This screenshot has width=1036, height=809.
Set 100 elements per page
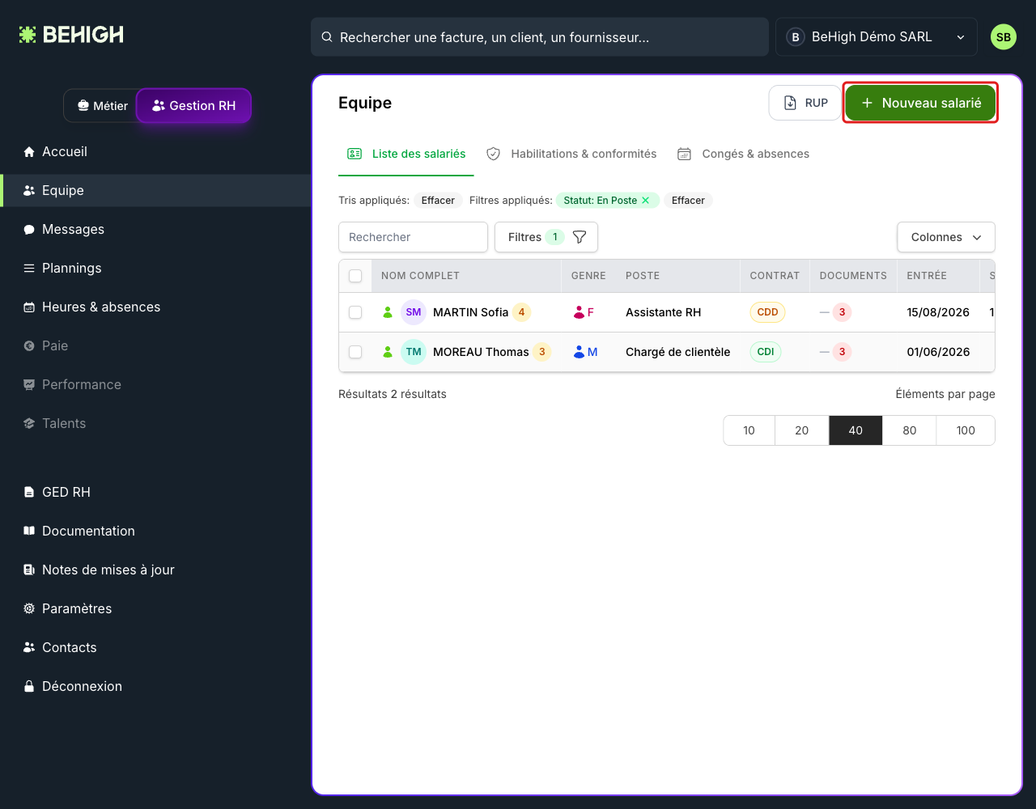[x=966, y=430]
